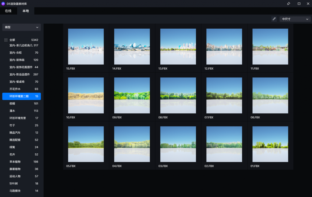Select the 室内-衣柜 category

pos(22,52)
